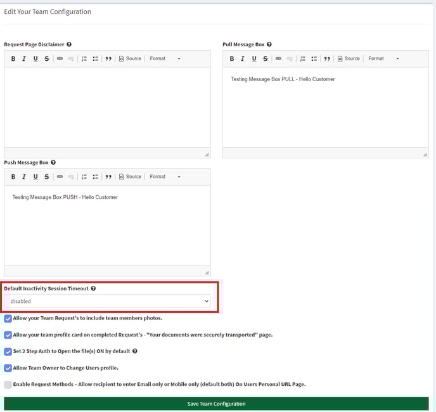Open Format dropdown in Request Page Disclaimer
The height and width of the screenshot is (412, 436).
pos(165,59)
